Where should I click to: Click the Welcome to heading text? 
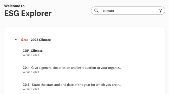(x=14, y=6)
